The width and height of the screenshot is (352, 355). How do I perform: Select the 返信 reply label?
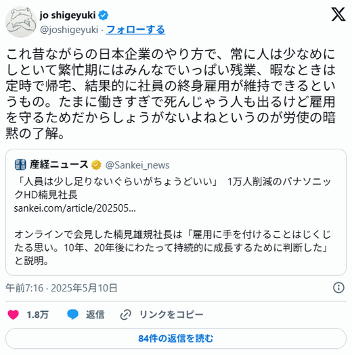click(95, 314)
